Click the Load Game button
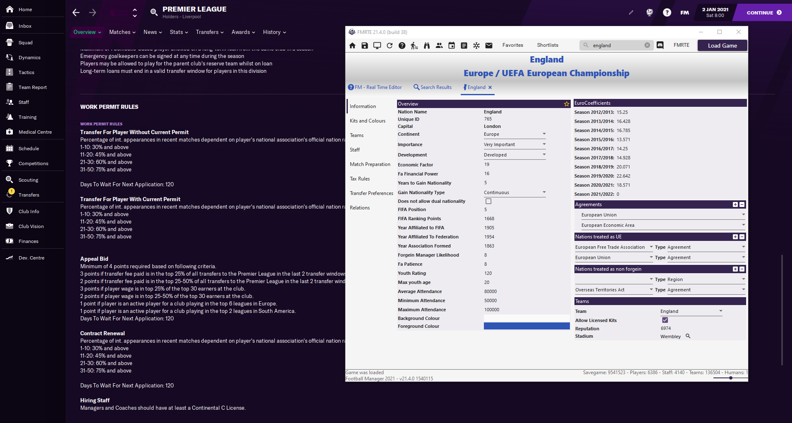 click(722, 46)
